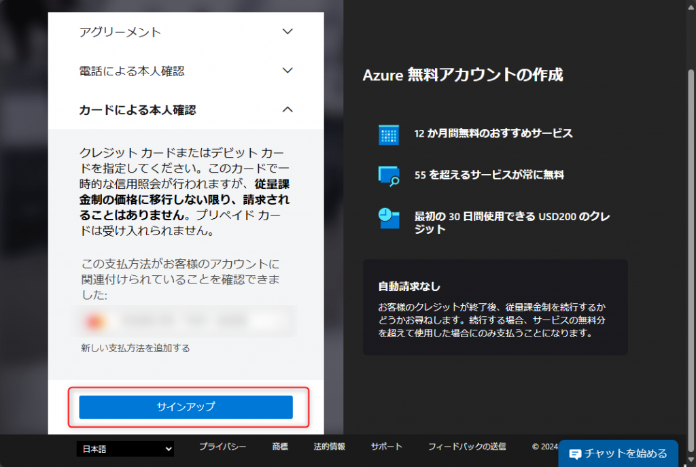This screenshot has width=696, height=467.
Task: Open the サポート footer link
Action: coord(387,447)
